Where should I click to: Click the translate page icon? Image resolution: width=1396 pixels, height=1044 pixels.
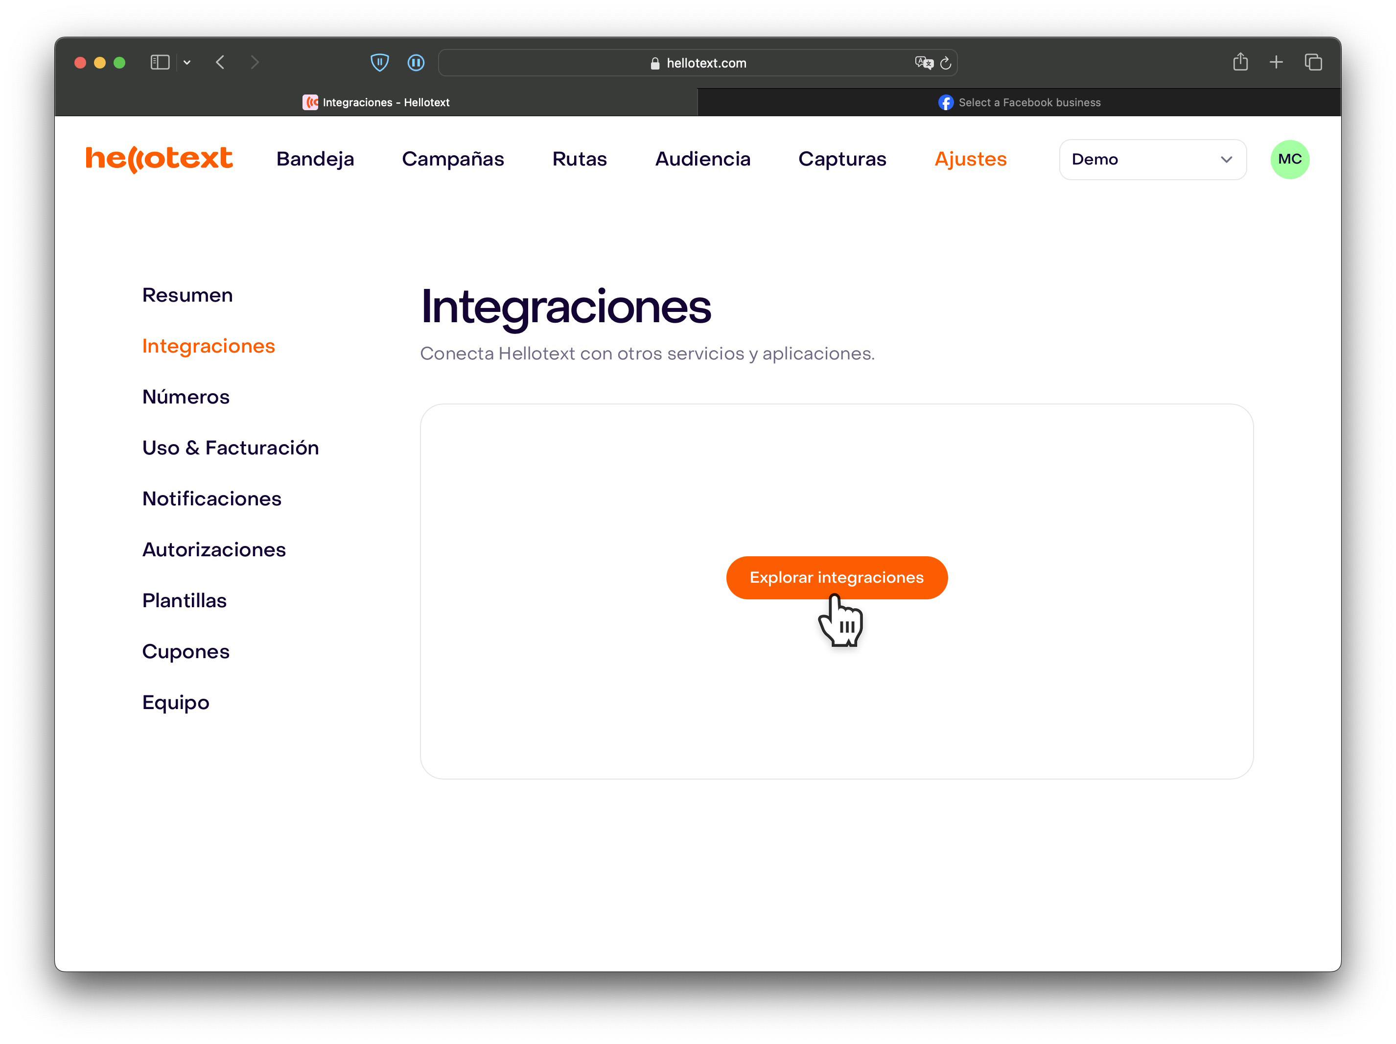(924, 63)
